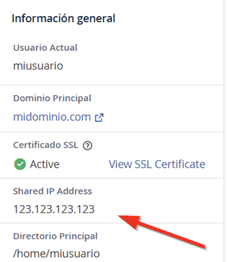Click the Shared IP Address label
Viewport: 227px width, 262px height.
tap(53, 191)
